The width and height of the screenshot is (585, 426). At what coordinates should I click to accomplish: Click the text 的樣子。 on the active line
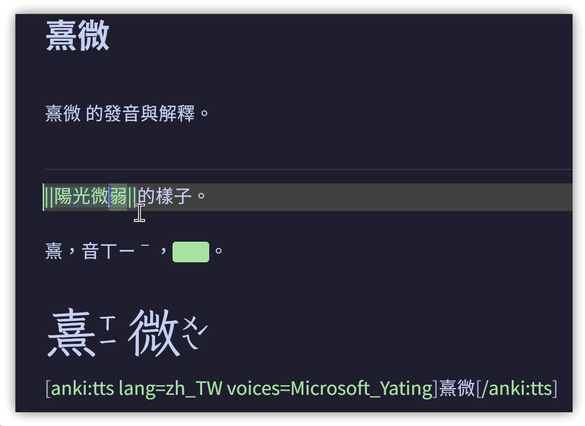click(173, 197)
